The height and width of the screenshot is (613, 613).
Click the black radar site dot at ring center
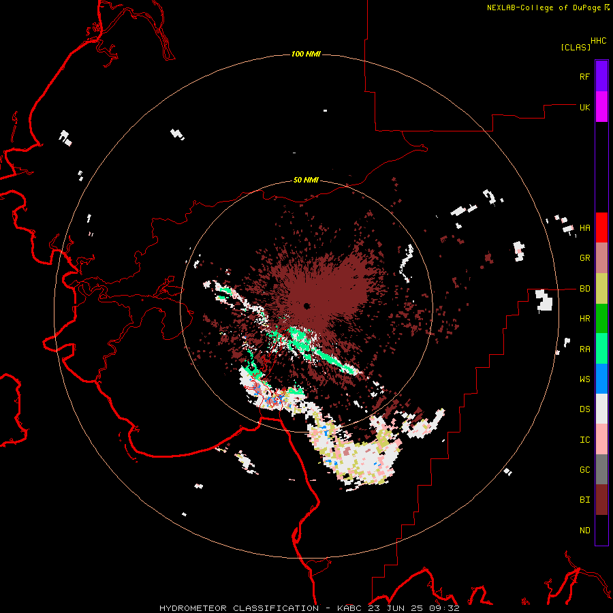coord(307,306)
